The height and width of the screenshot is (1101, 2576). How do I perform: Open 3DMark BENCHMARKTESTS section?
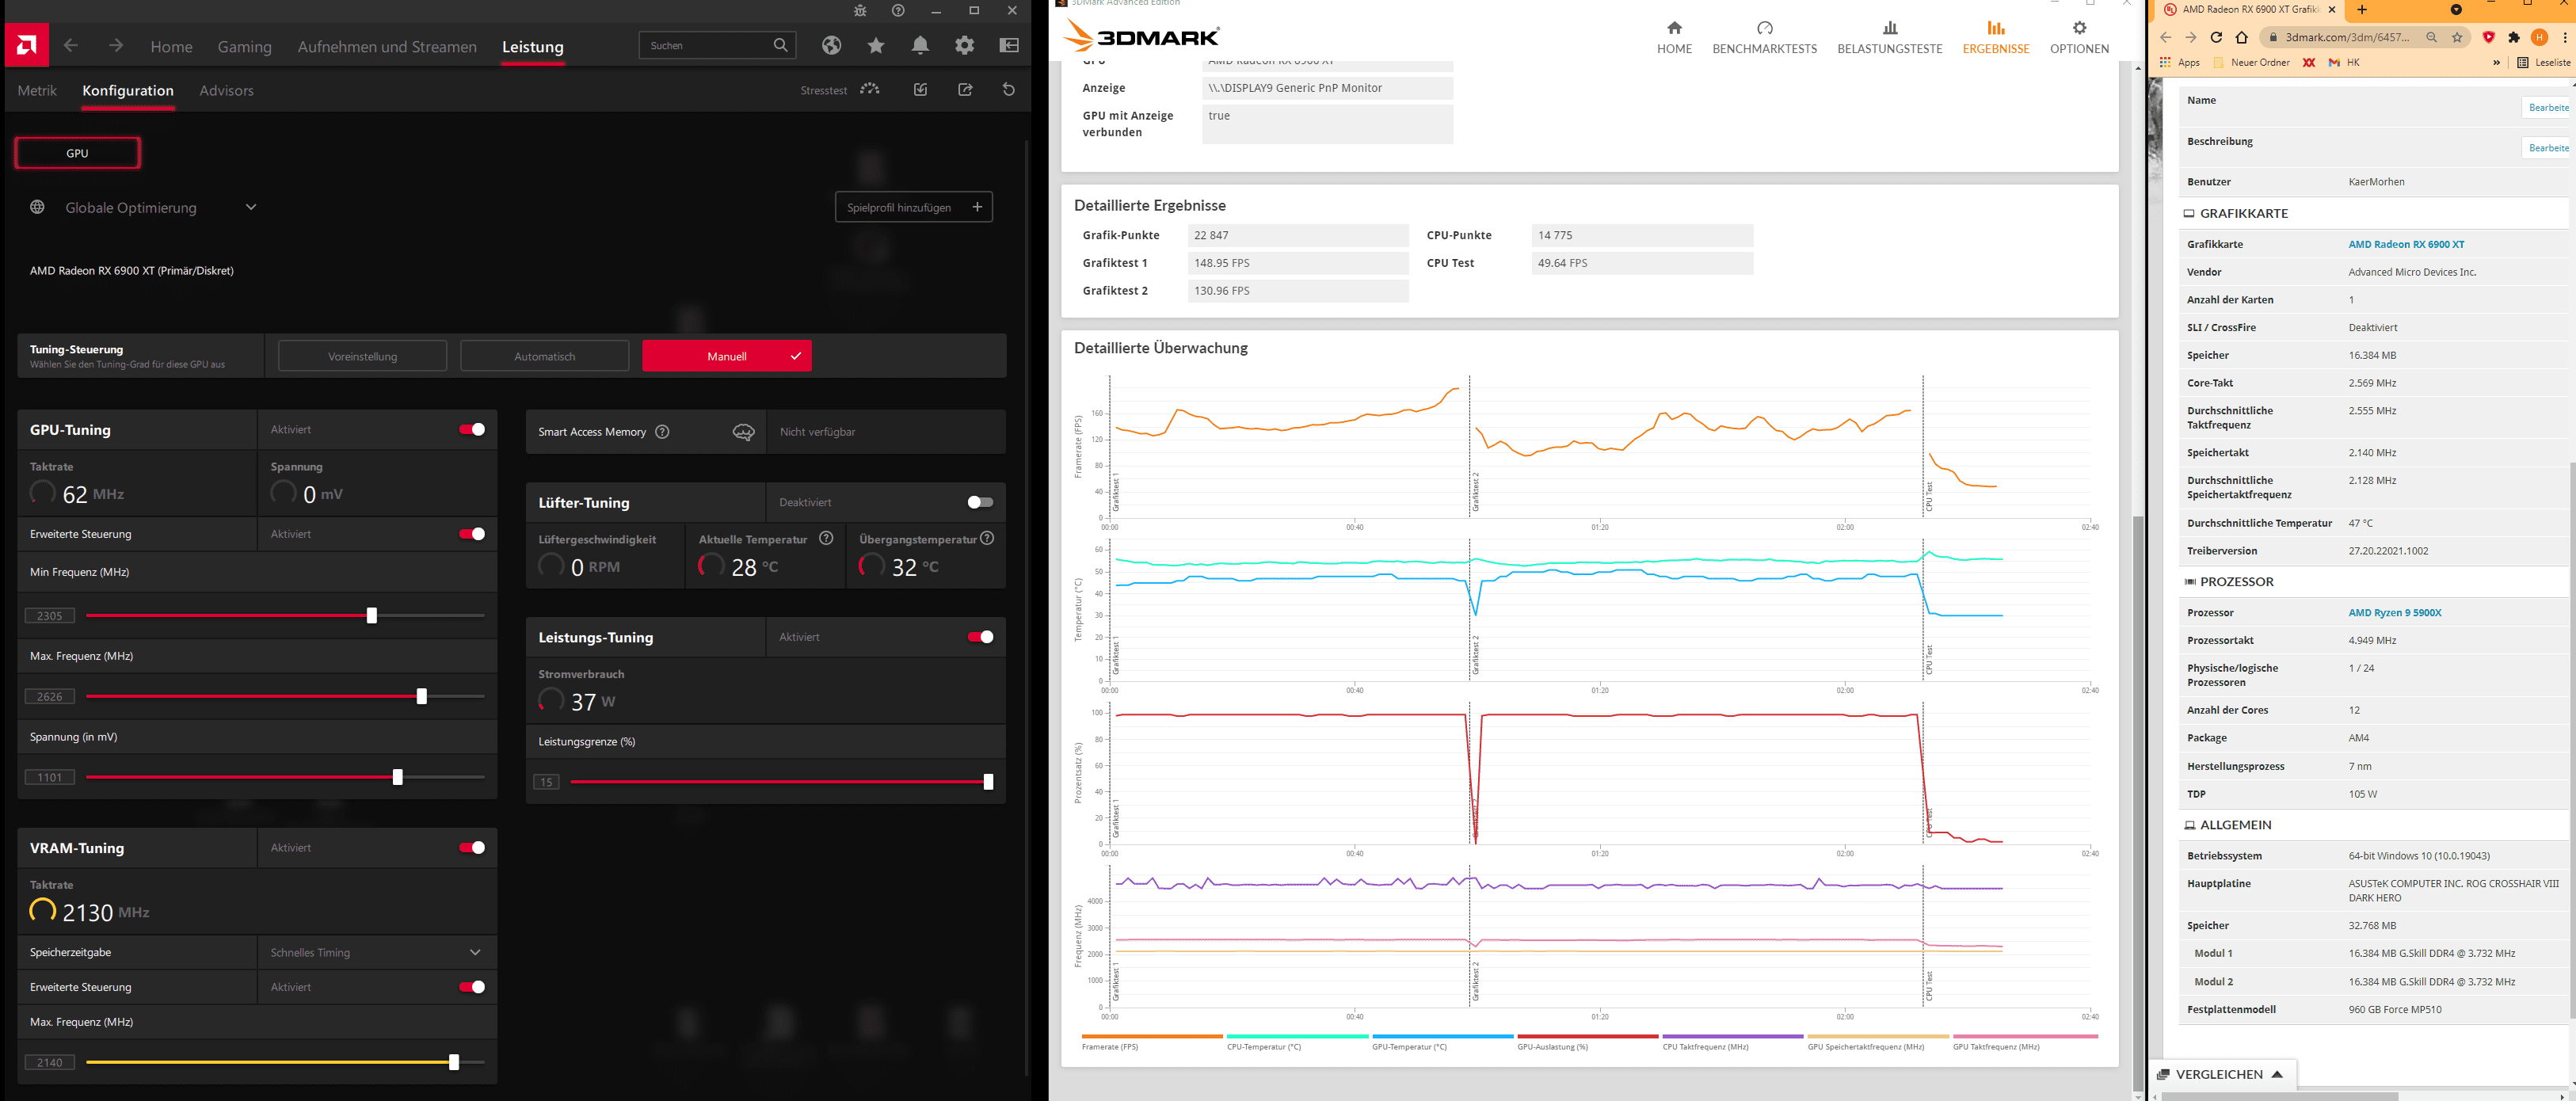[1764, 37]
